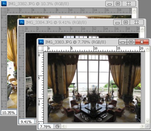The height and width of the screenshot is (131, 151).
Task: Click scroll up arrow in IMG_3383.JPG window
Action: [147, 49]
